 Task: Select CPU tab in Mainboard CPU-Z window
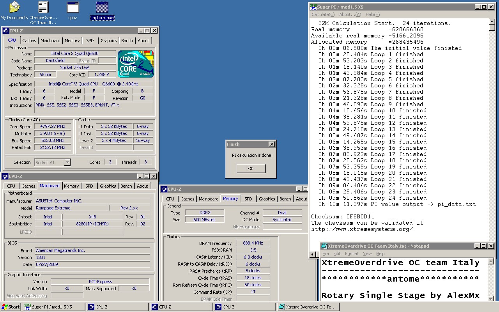[x=11, y=186]
